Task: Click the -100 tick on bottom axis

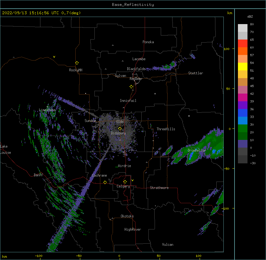Action: tap(39, 256)
